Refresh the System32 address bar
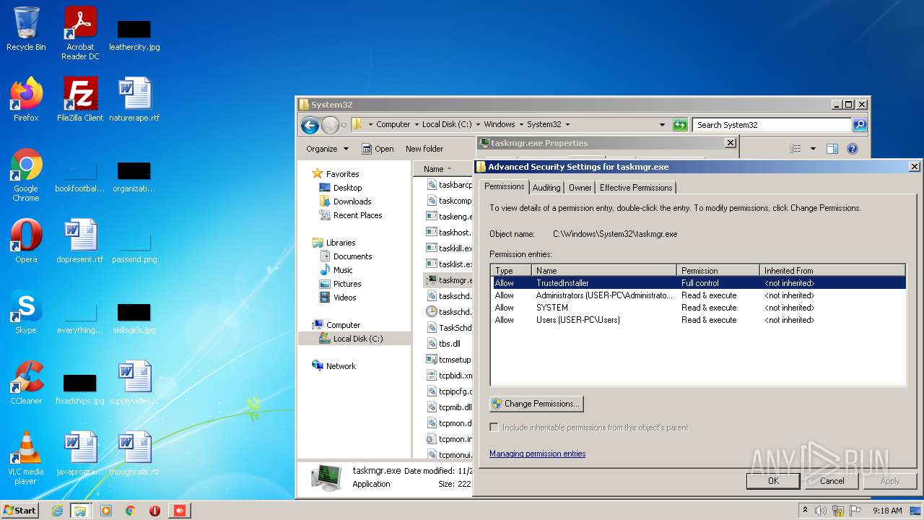The height and width of the screenshot is (520, 924). [x=680, y=125]
